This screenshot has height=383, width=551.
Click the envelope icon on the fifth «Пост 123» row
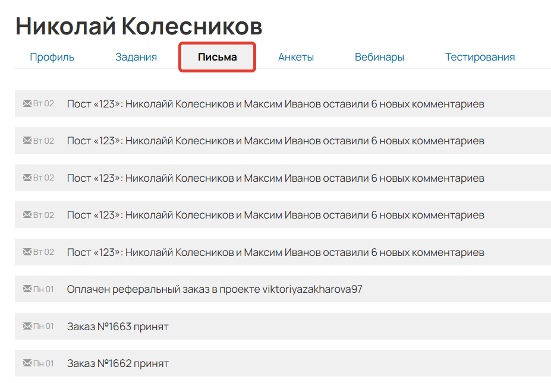[27, 252]
